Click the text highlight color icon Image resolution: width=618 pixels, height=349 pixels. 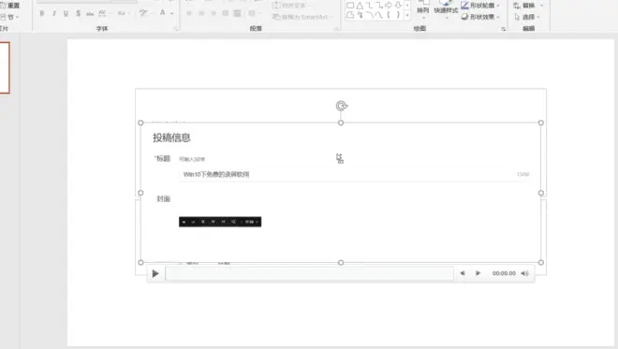point(143,13)
